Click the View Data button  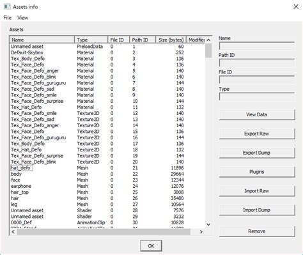tap(257, 114)
